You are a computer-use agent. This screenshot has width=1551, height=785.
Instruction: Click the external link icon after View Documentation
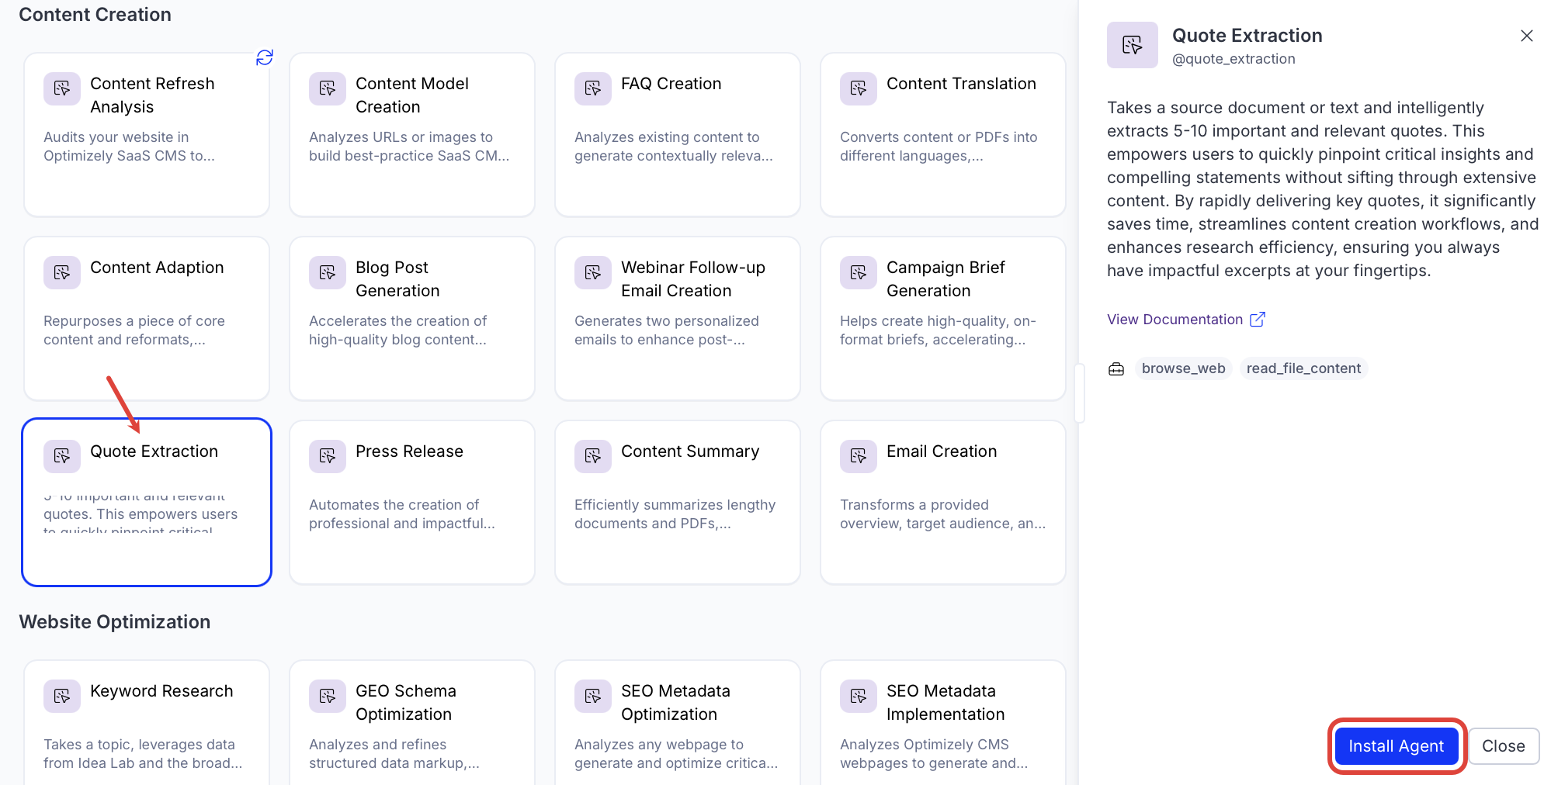tap(1258, 320)
